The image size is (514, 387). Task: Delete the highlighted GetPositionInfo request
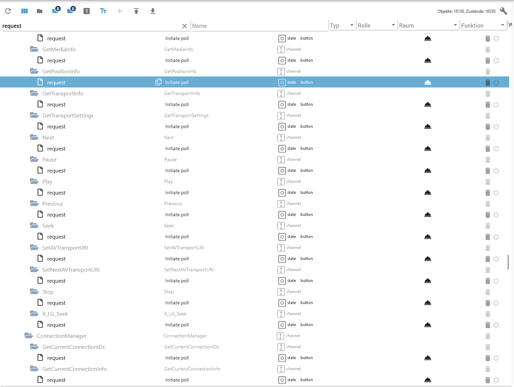click(488, 82)
